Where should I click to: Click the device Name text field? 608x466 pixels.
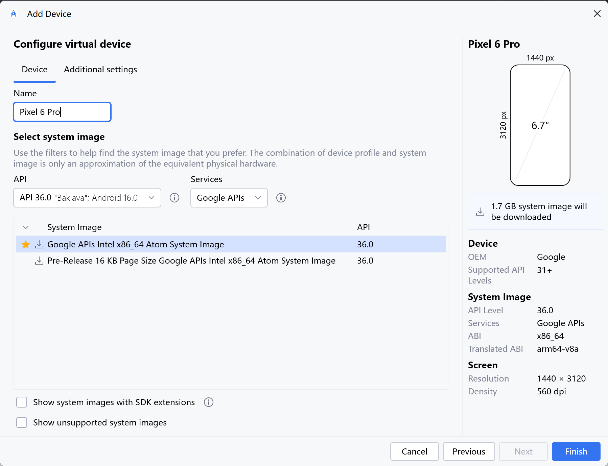coord(62,112)
